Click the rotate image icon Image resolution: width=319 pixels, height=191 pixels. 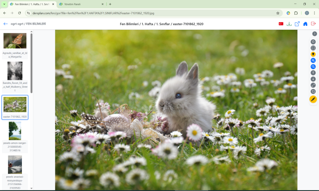[x=313, y=42]
